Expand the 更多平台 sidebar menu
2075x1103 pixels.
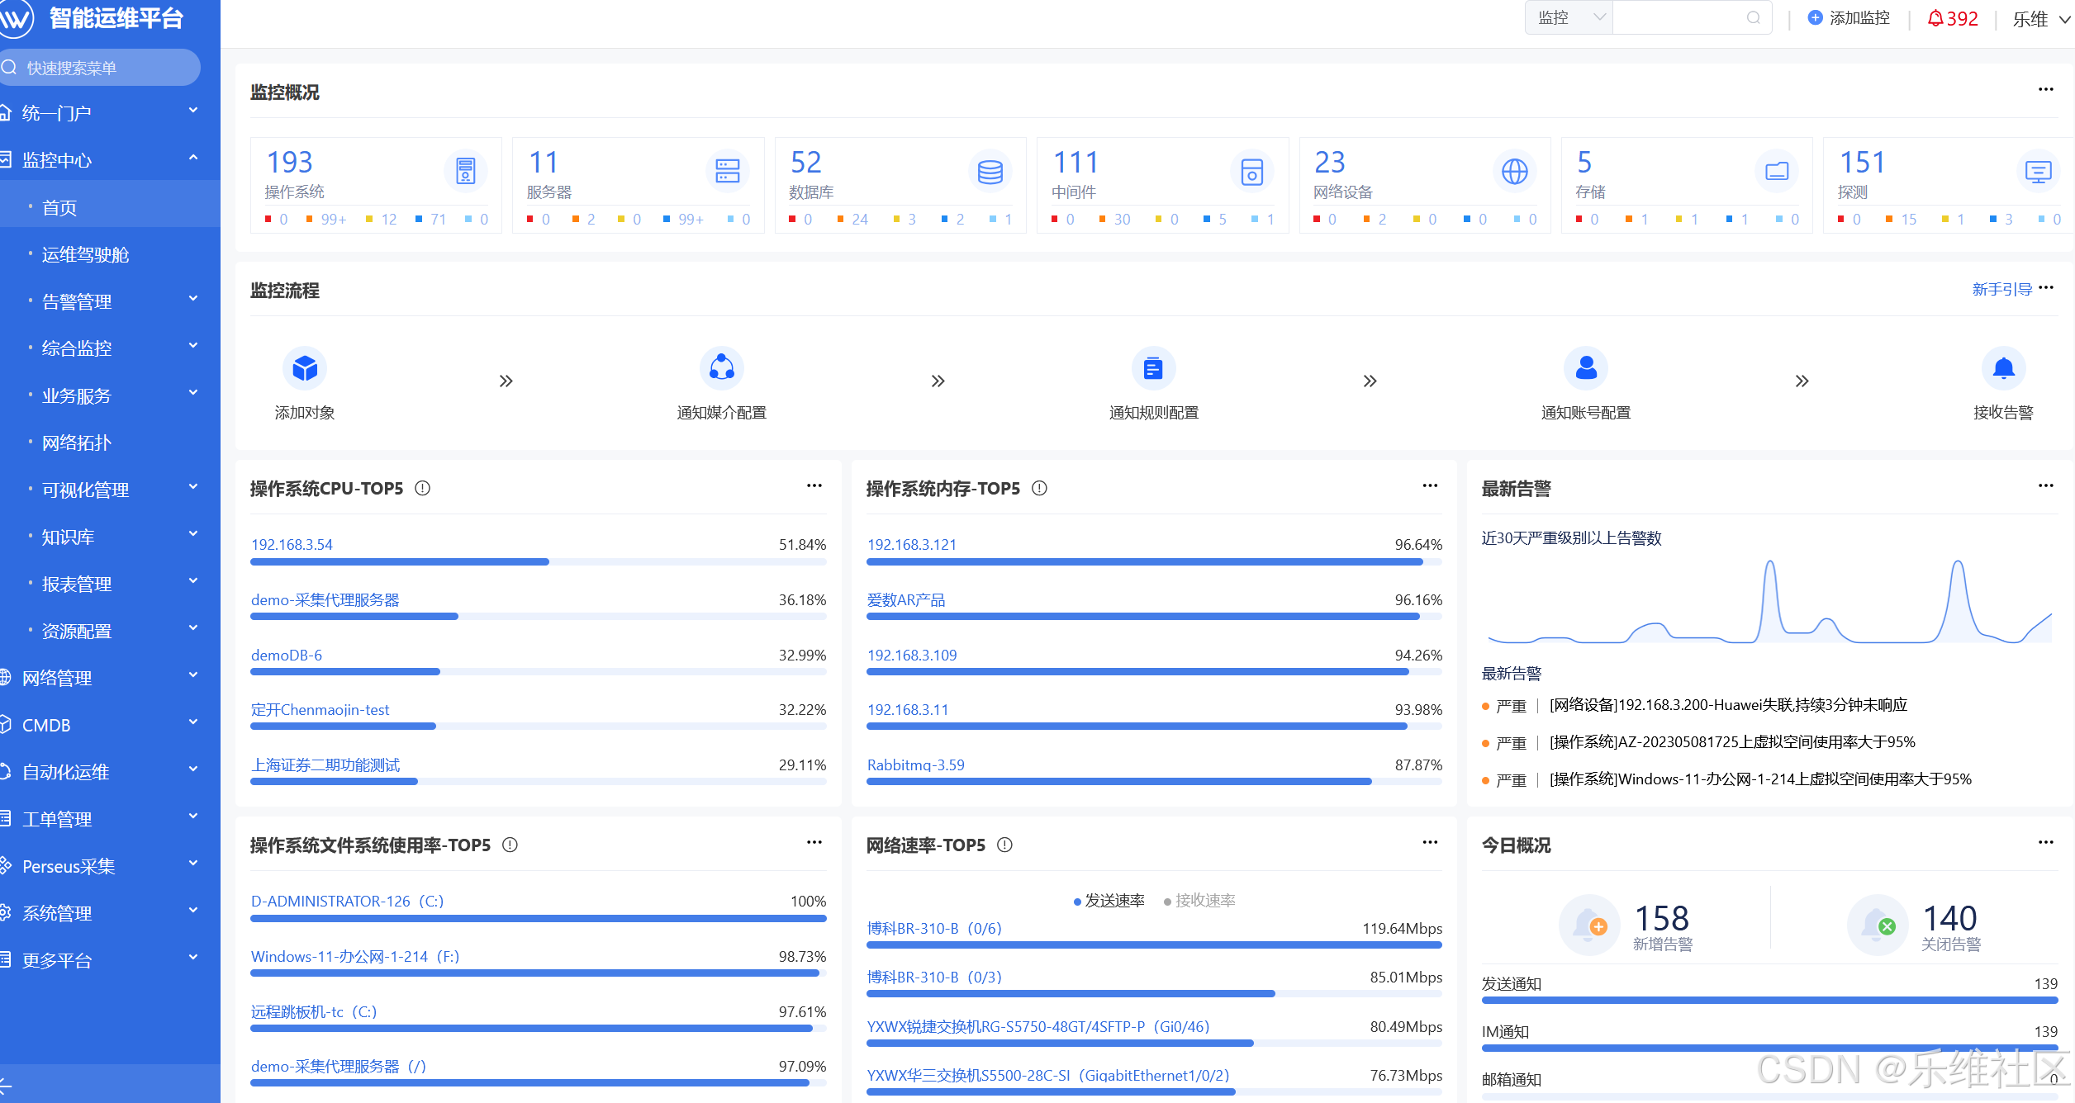(x=110, y=960)
